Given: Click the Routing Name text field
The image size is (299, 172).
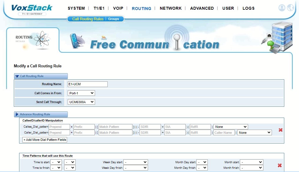Looking at the screenshot, I should pyautogui.click(x=87, y=84).
